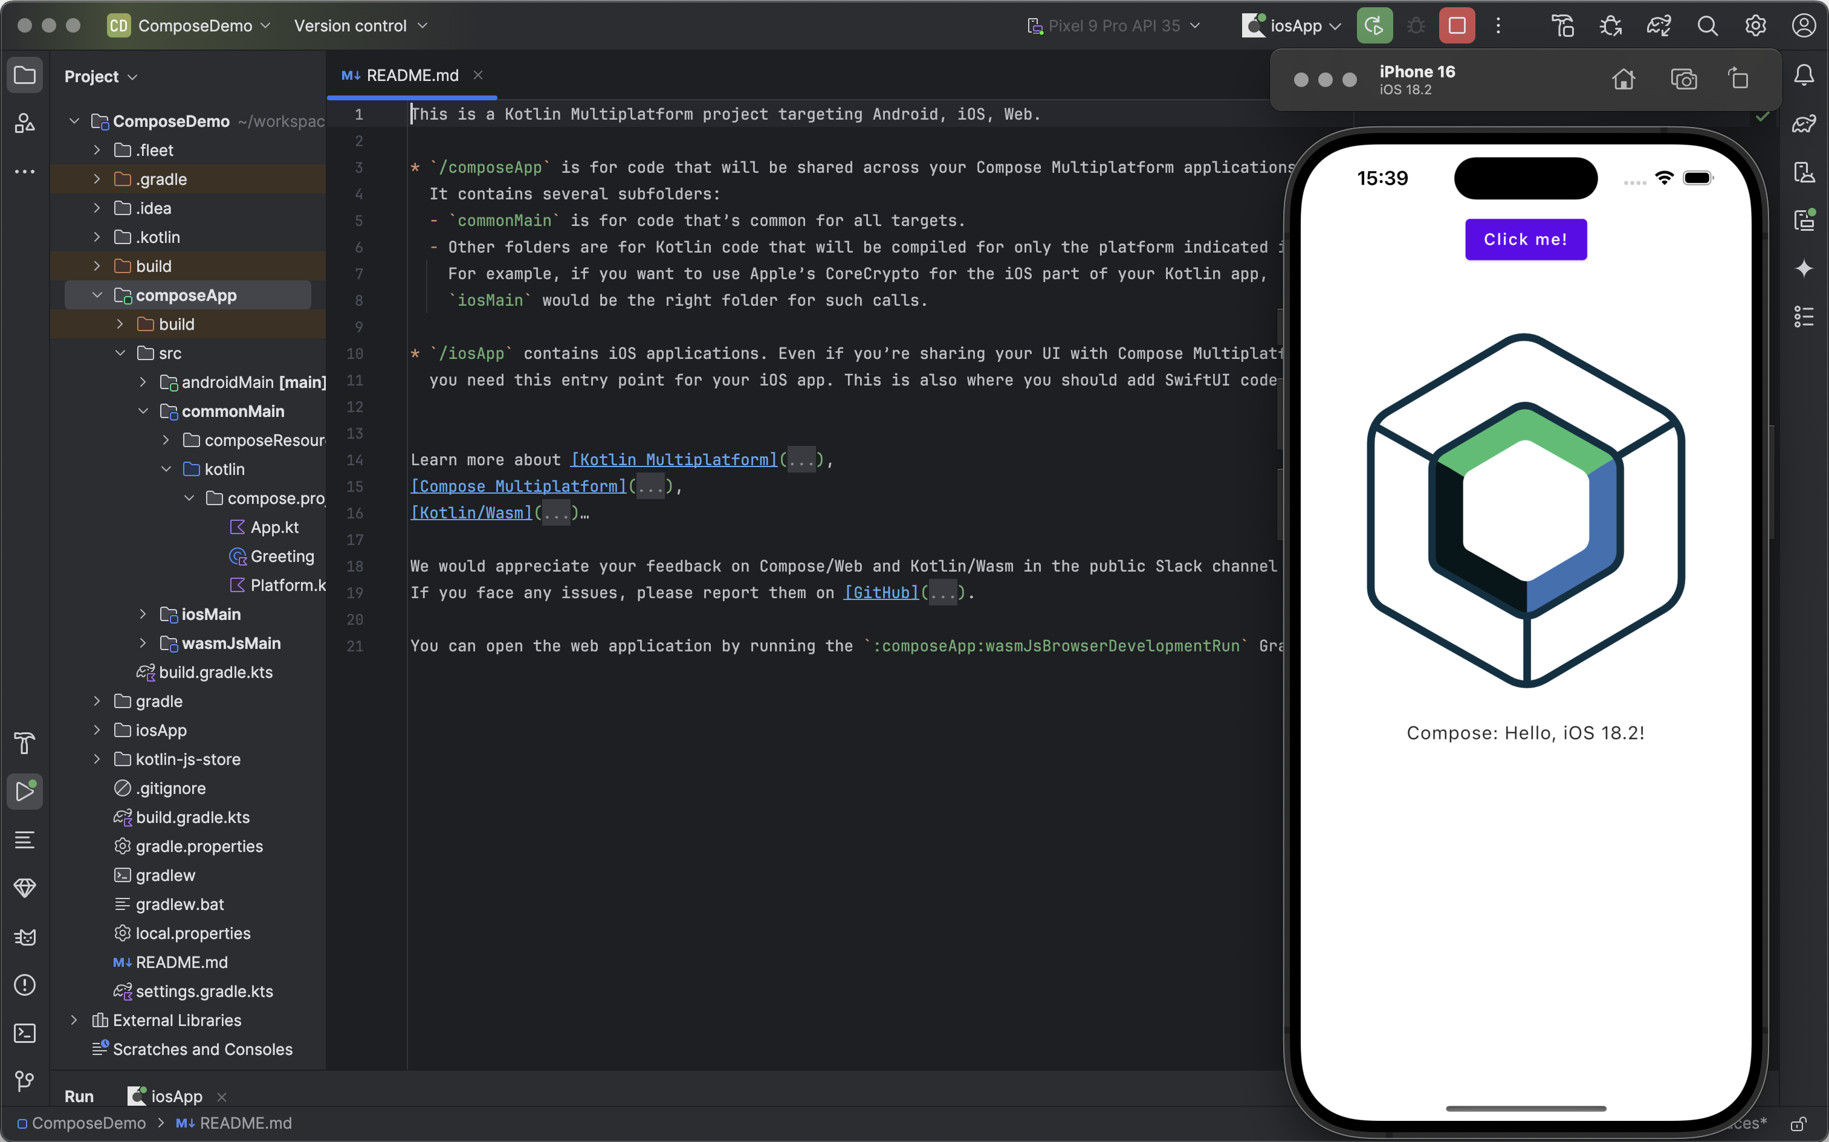Close the iosApp run tab
Viewport: 1829px width, 1142px height.
[221, 1097]
